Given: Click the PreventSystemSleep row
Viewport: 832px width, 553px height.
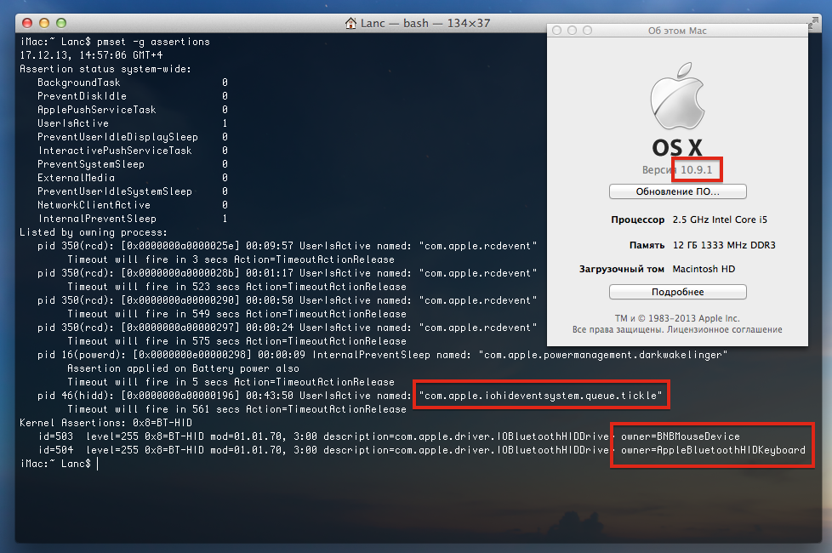Looking at the screenshot, I should click(x=132, y=164).
